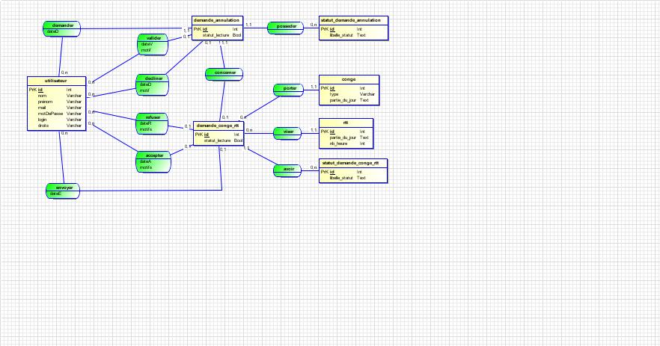Click the motifs property of refuser
660x346 pixels.
pyautogui.click(x=146, y=129)
